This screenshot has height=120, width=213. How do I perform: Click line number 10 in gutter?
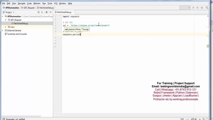tap(55, 44)
